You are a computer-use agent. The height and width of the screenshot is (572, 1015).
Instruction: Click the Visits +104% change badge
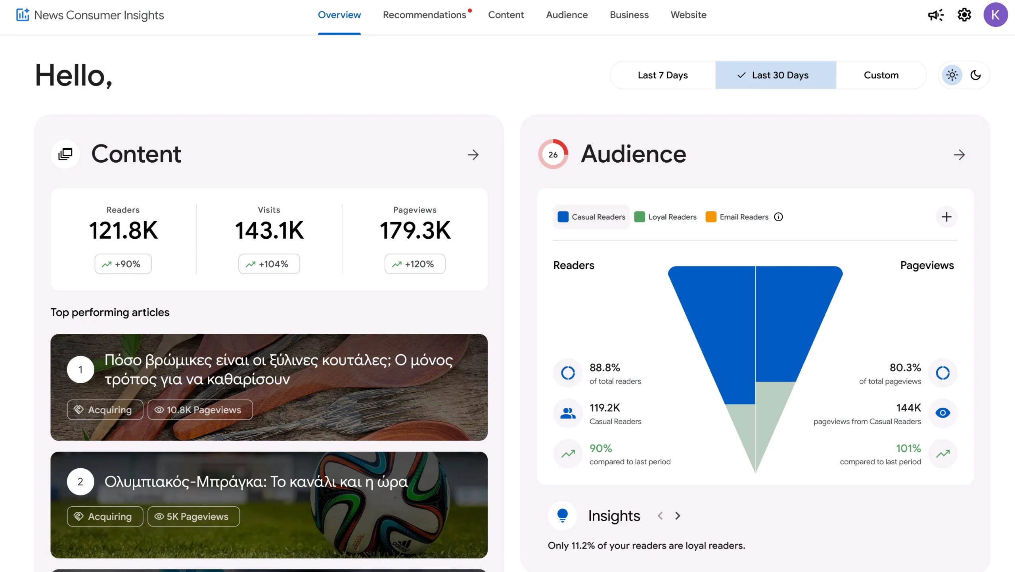269,264
